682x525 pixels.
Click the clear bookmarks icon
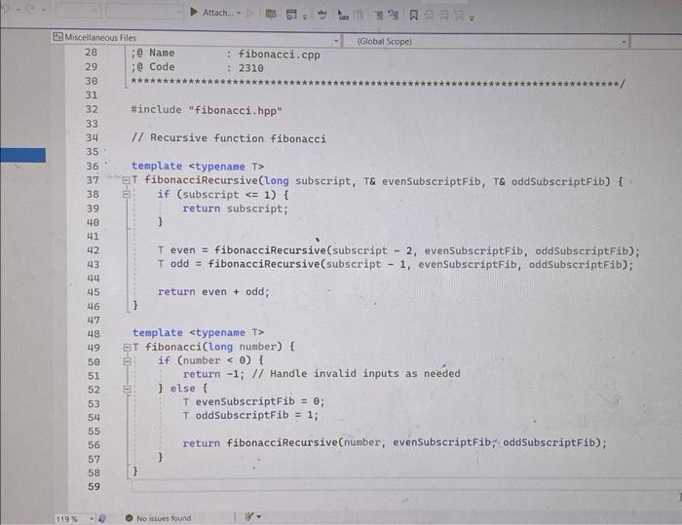tap(459, 17)
